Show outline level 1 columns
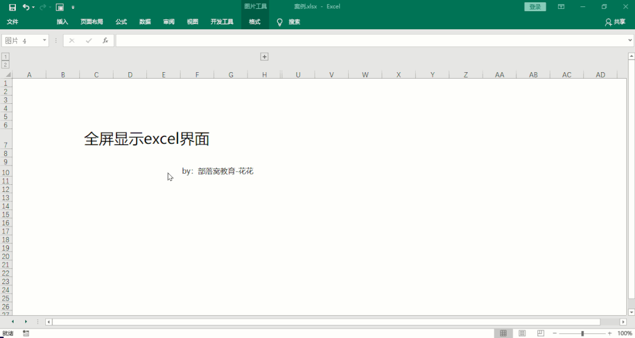This screenshot has width=635, height=338. pos(5,56)
